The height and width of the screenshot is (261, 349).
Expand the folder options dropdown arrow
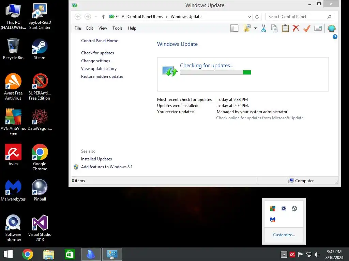tap(255, 28)
